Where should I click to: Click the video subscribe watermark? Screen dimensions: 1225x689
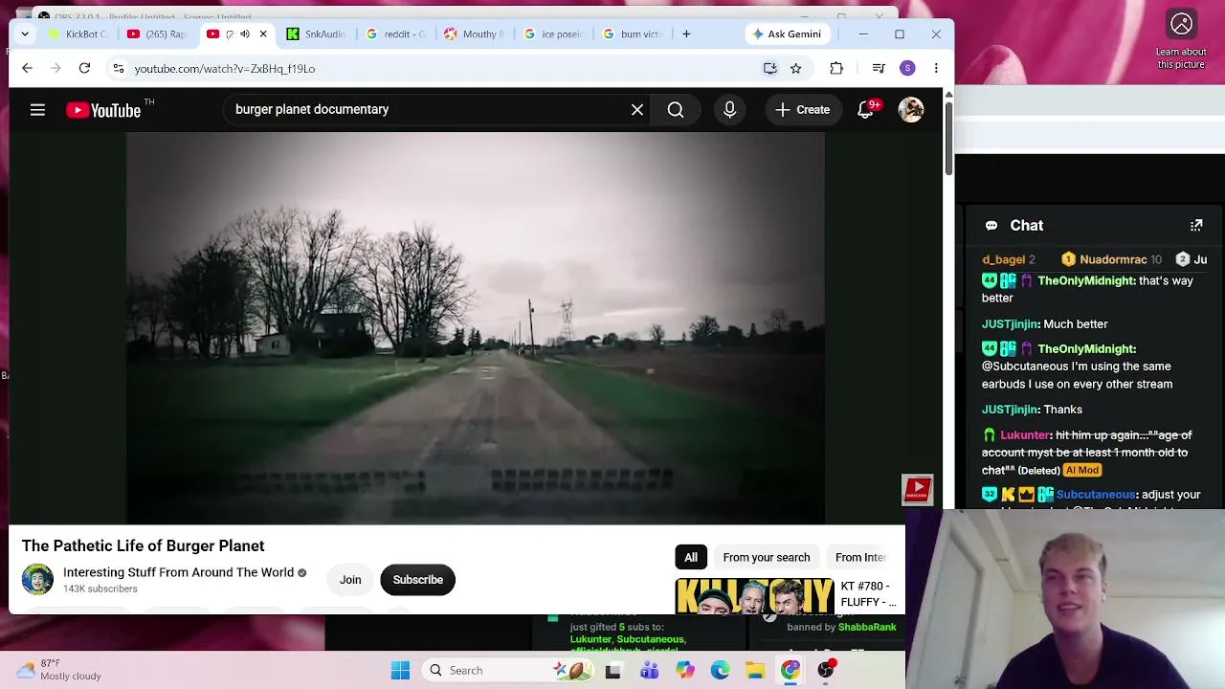[x=917, y=490]
